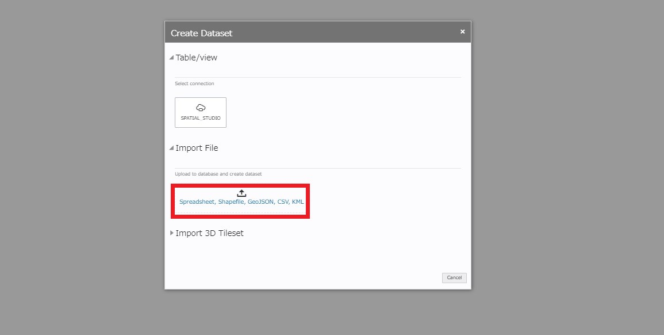
Task: Collapse the Table/view section triangle
Action: pos(171,58)
